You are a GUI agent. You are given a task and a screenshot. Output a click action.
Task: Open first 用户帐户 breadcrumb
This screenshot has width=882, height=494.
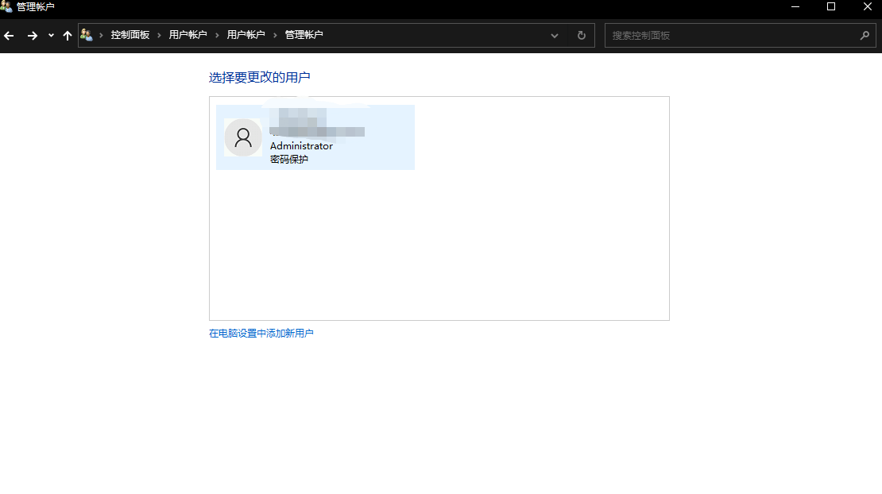point(188,35)
